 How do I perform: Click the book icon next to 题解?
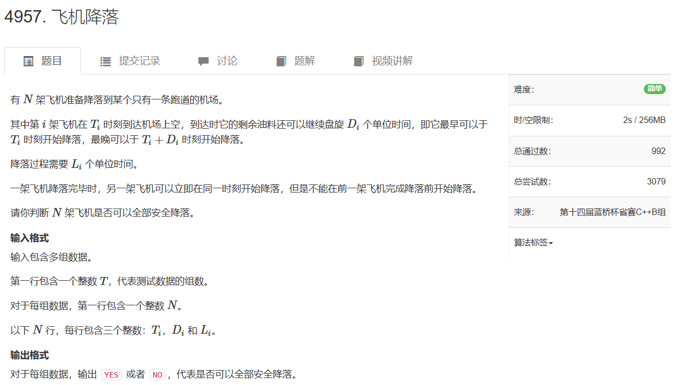pos(281,60)
